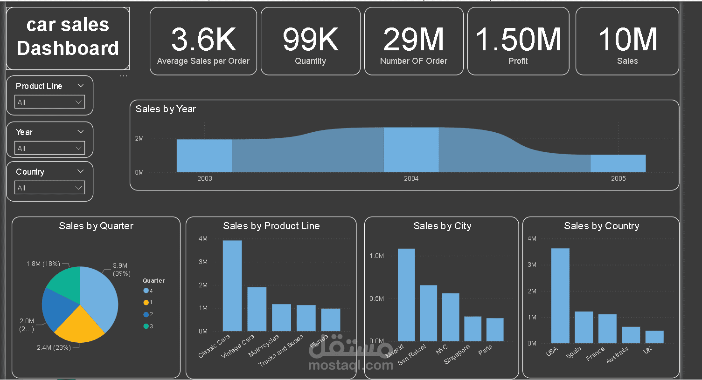Click the Classic Cars bar
Screen dimensions: 702x380
point(232,285)
